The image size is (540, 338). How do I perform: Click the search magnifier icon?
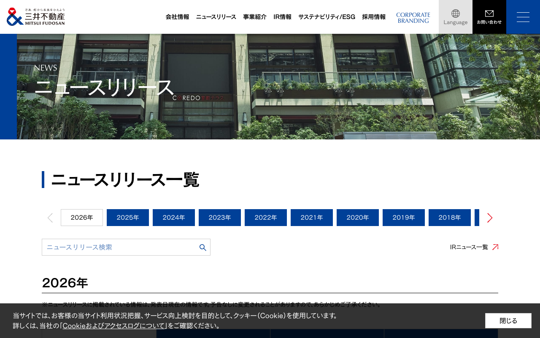point(203,247)
